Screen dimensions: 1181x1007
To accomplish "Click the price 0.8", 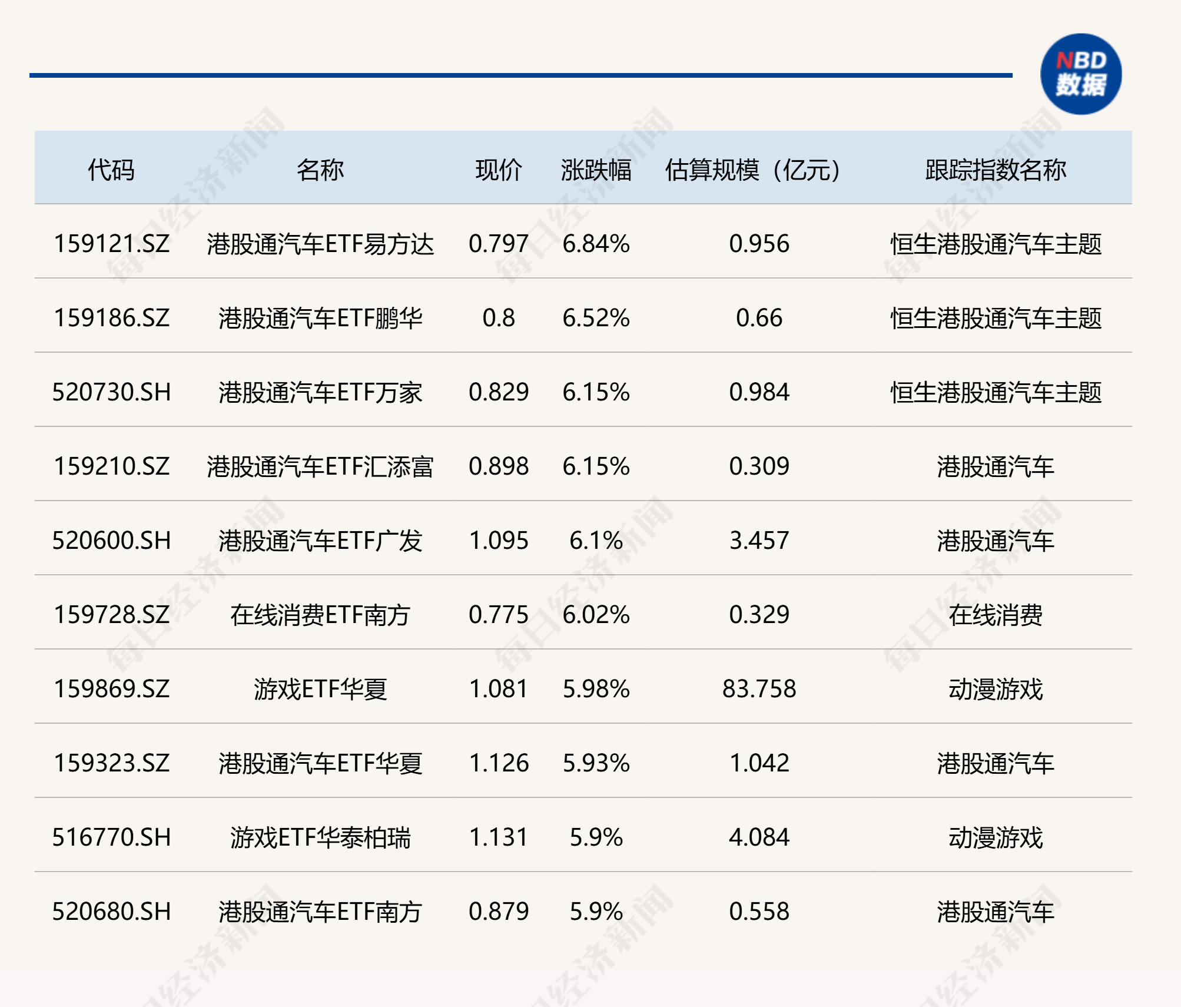I will 499,318.
